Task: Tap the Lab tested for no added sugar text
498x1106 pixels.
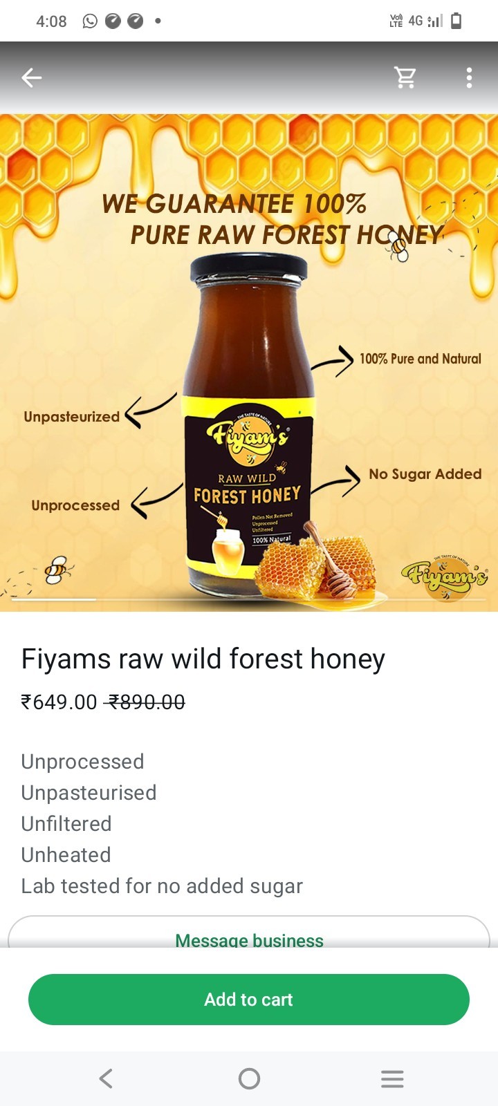Action: (162, 886)
